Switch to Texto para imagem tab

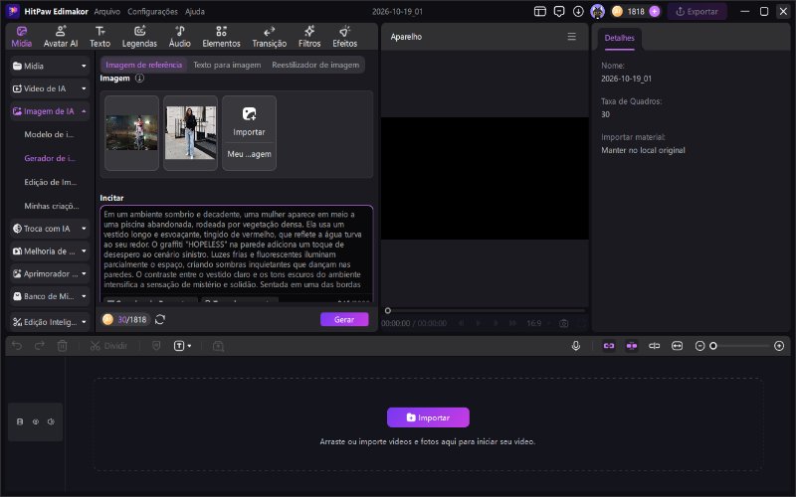pyautogui.click(x=227, y=65)
